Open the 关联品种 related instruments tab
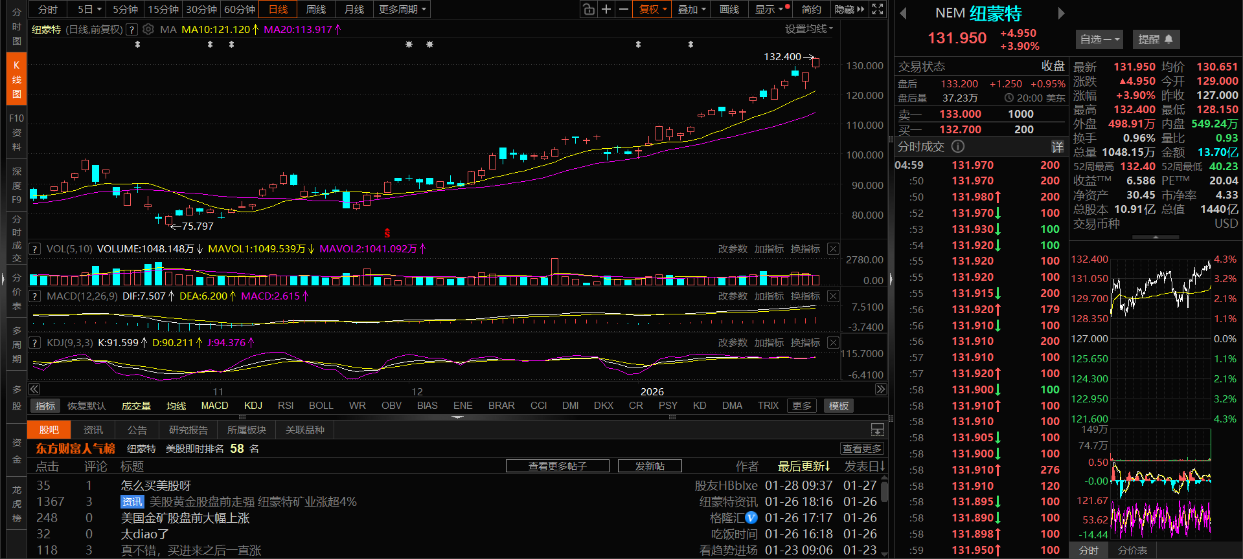The height and width of the screenshot is (559, 1243). click(305, 430)
